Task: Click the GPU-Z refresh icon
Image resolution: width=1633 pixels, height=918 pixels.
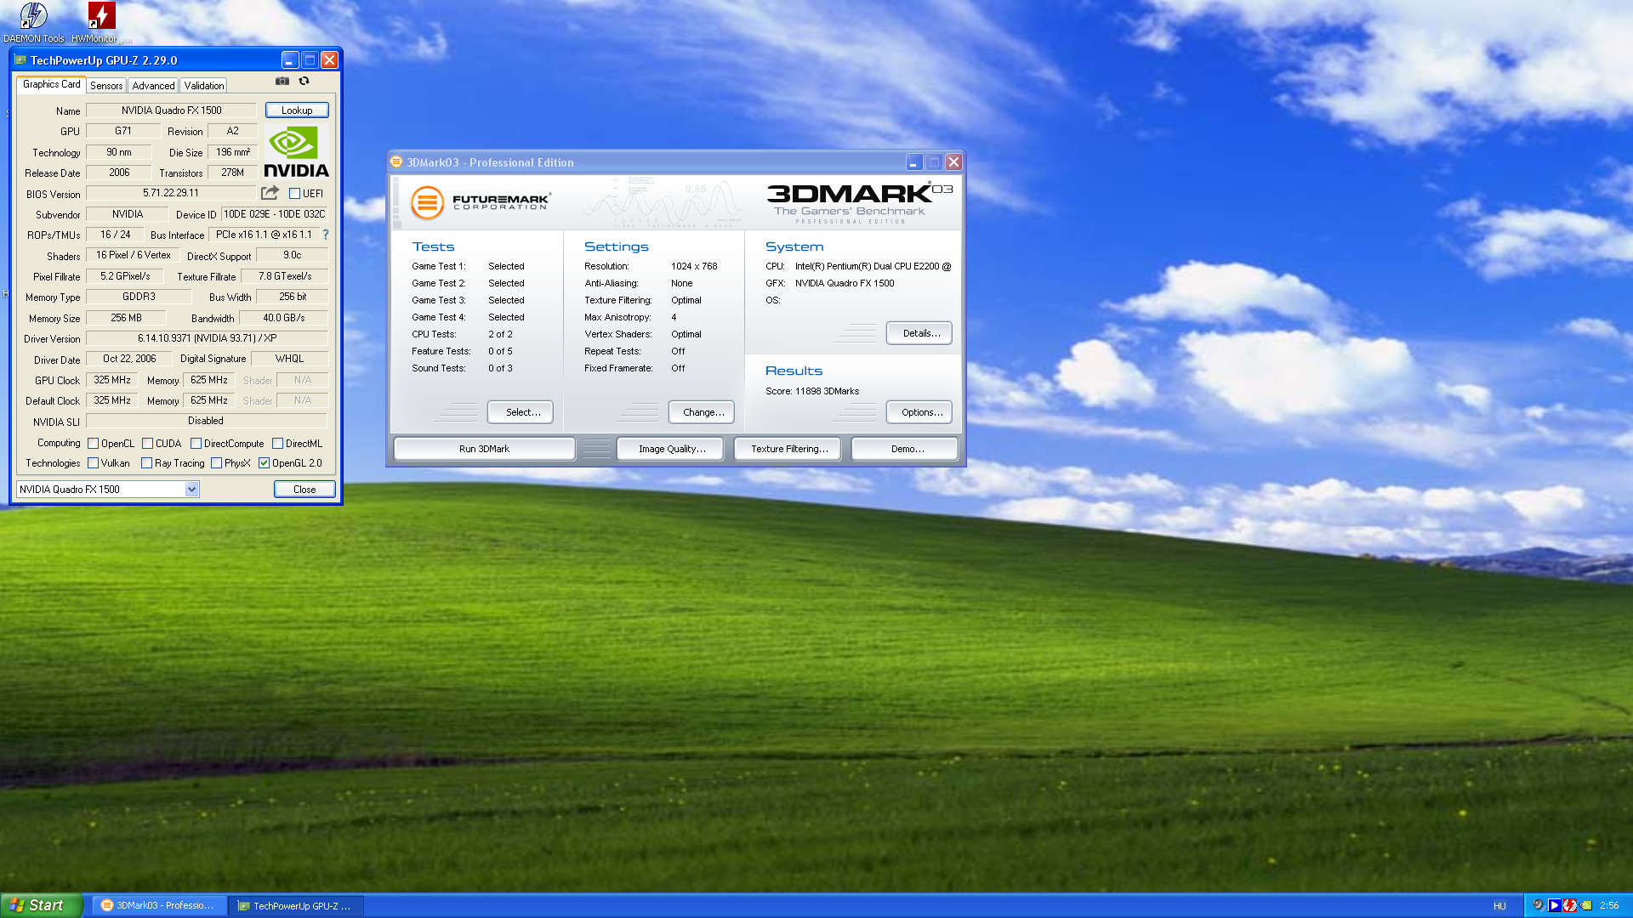Action: click(304, 82)
